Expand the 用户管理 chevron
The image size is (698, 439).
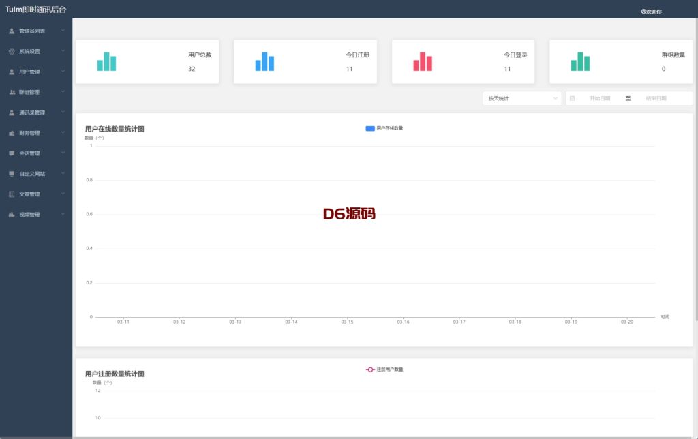[x=63, y=72]
